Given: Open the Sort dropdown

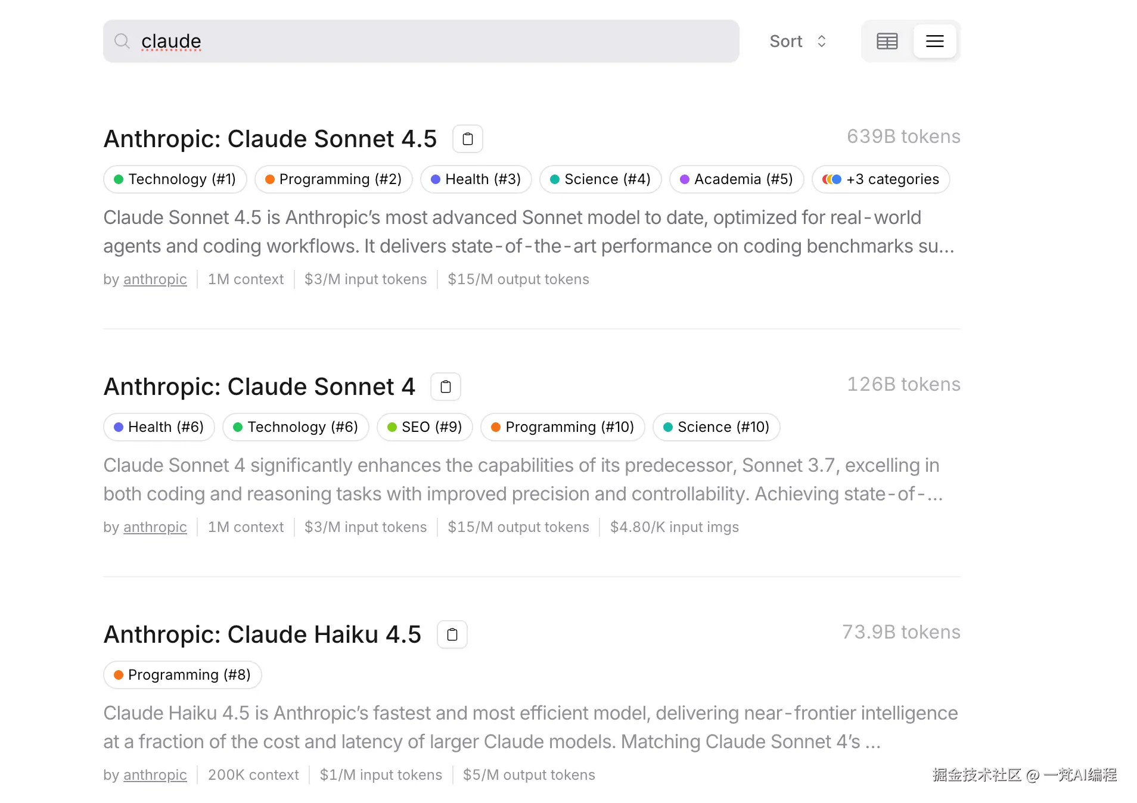Looking at the screenshot, I should coord(797,41).
